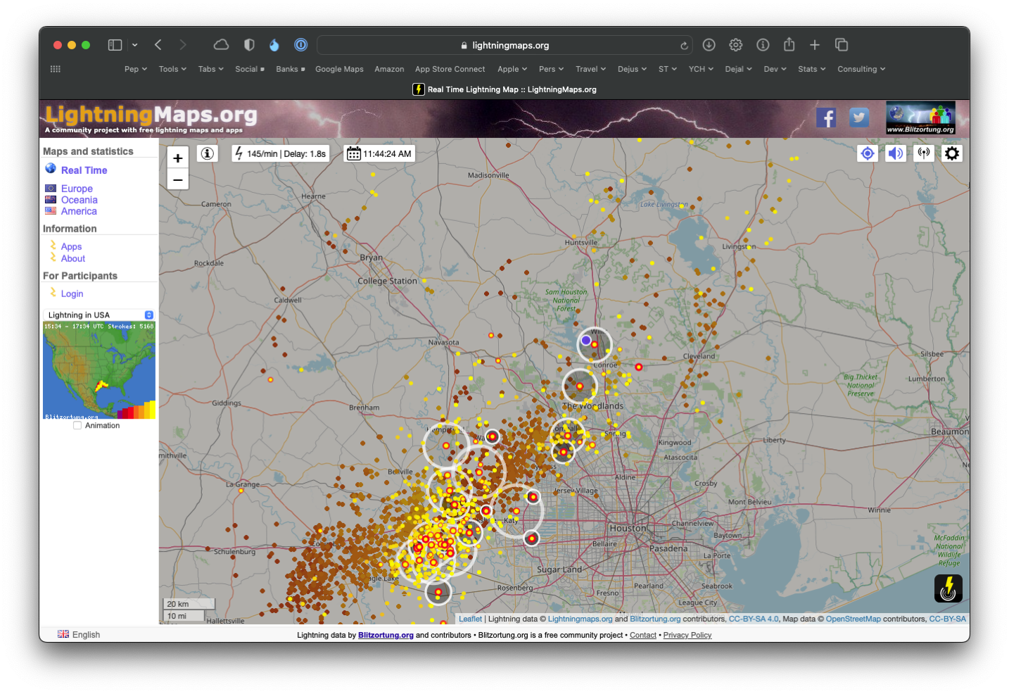This screenshot has width=1009, height=694.
Task: Open the map info button
Action: [208, 153]
